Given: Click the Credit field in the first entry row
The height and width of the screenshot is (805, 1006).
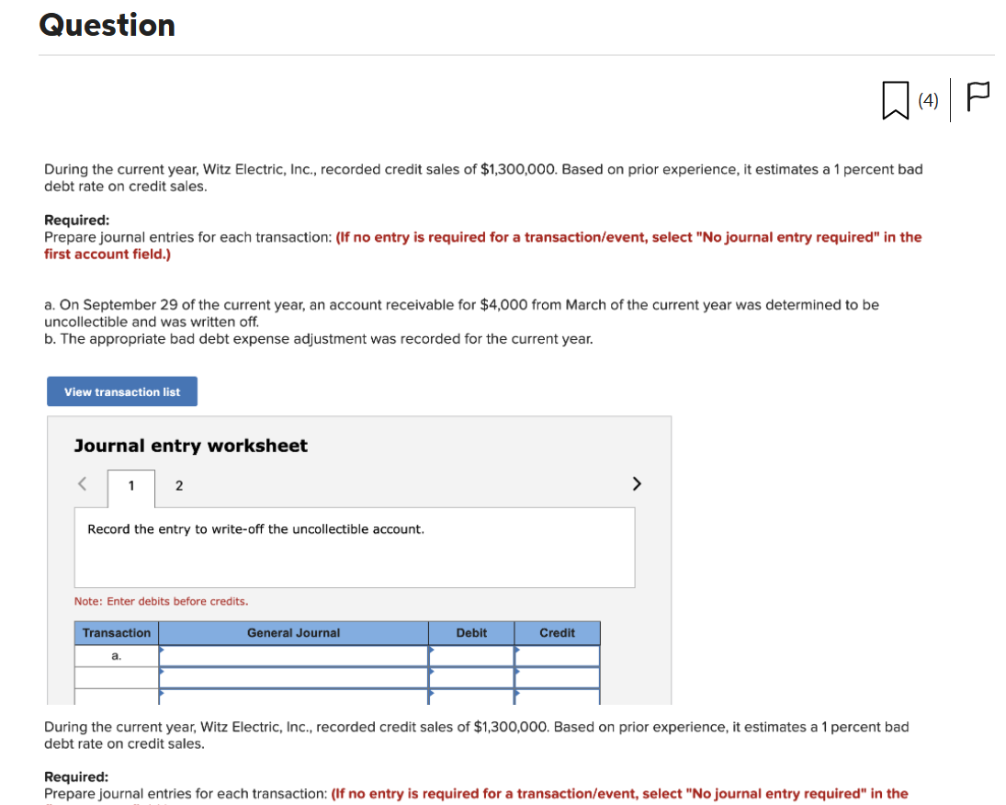Looking at the screenshot, I should (x=557, y=655).
